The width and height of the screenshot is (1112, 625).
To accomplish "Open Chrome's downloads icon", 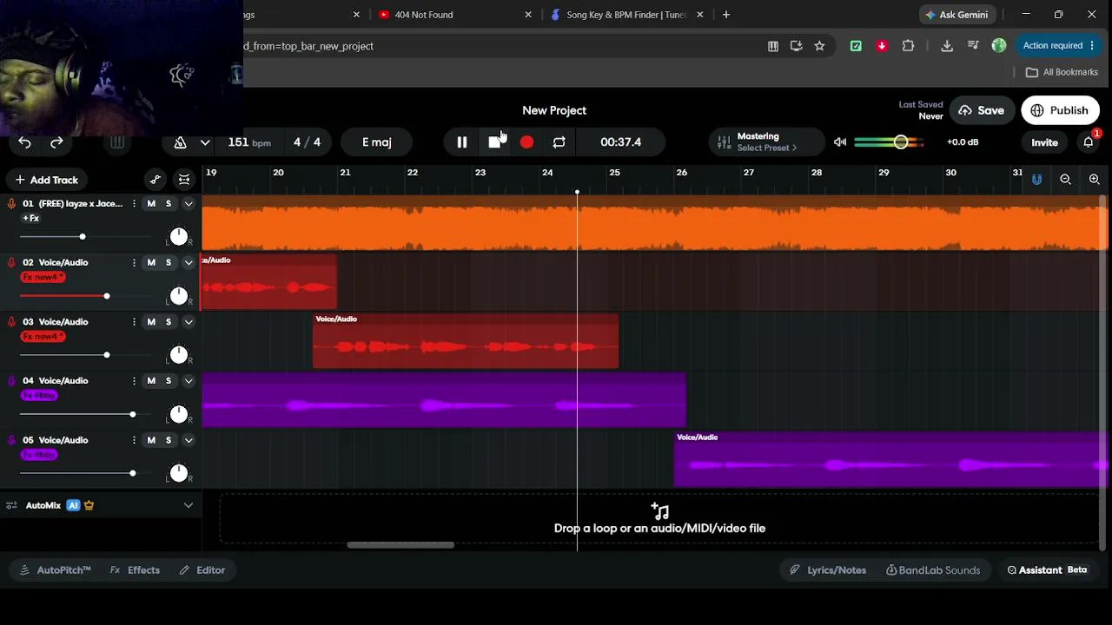I will (x=947, y=46).
